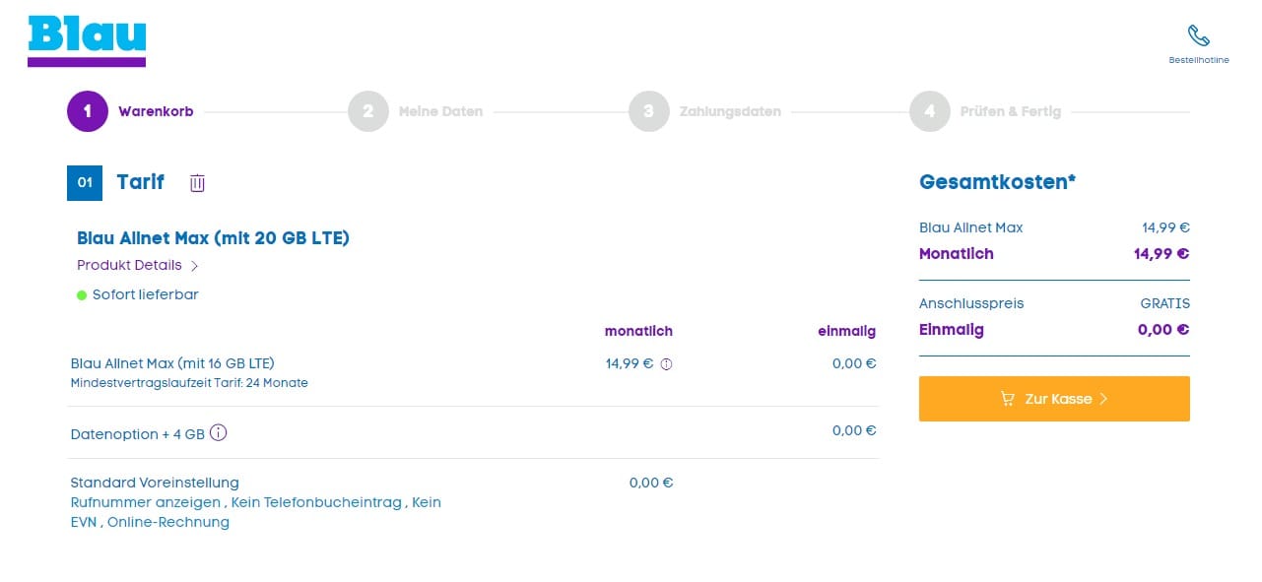1262x582 pixels.
Task: Click 0,00 € in the Standard Voreinstellung row
Action: [x=651, y=483]
